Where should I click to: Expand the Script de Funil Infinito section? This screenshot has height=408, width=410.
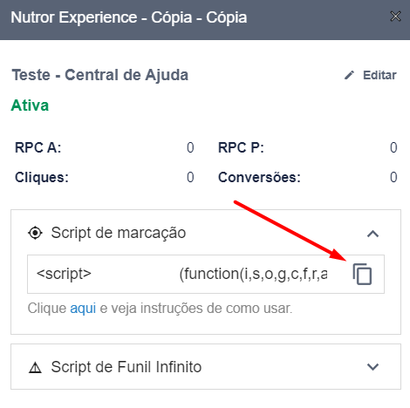point(372,367)
